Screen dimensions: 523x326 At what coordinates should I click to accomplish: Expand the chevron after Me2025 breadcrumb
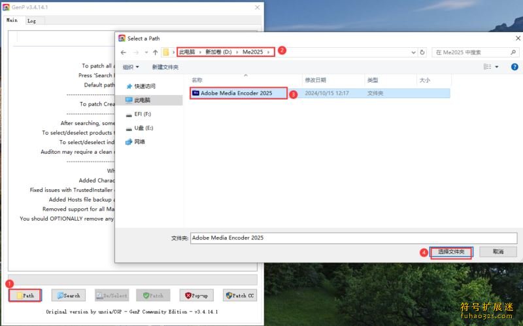[x=268, y=52]
